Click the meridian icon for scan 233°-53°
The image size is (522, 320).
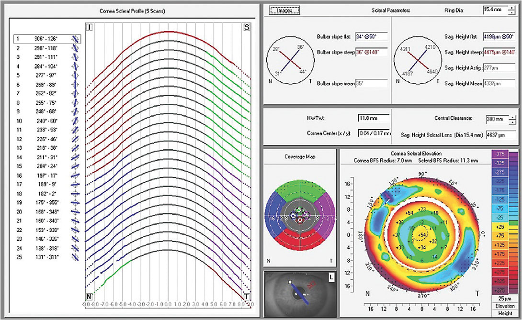pyautogui.click(x=76, y=130)
